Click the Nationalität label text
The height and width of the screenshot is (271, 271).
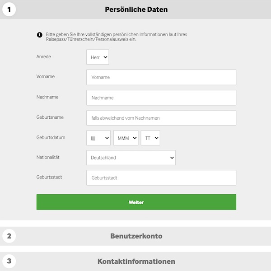tap(48, 157)
